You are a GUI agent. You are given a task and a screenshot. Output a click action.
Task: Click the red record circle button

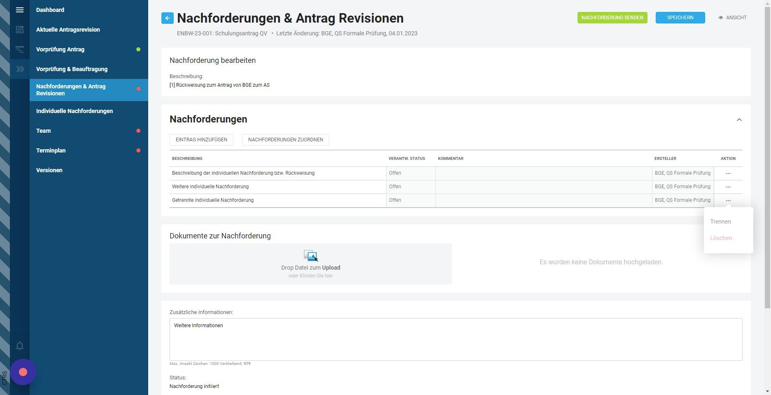pyautogui.click(x=23, y=372)
